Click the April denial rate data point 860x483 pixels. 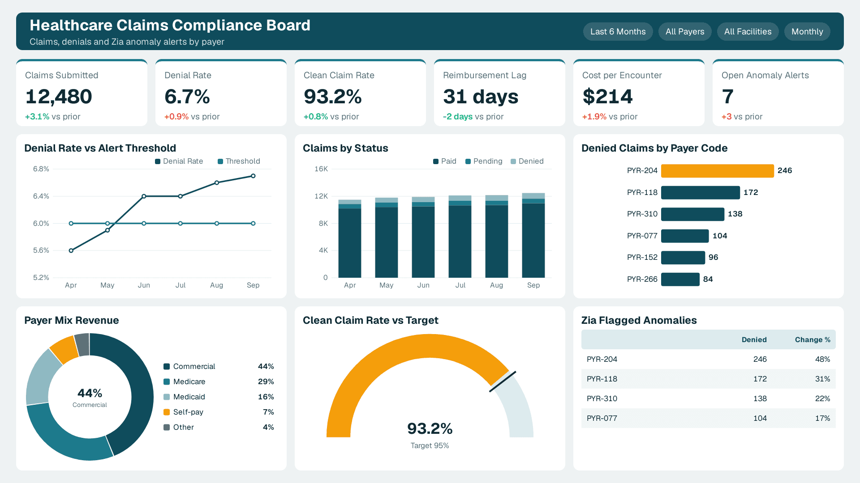(x=71, y=251)
